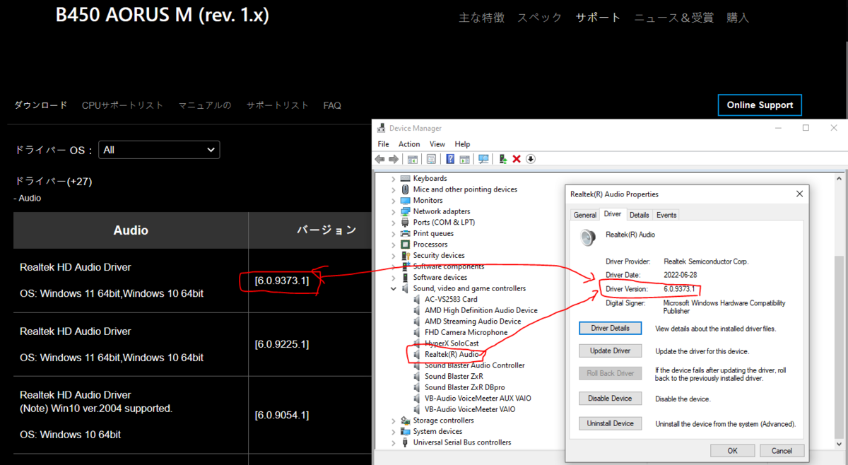This screenshot has height=465, width=848.
Task: Click the Storage controllers icon
Action: 406,420
